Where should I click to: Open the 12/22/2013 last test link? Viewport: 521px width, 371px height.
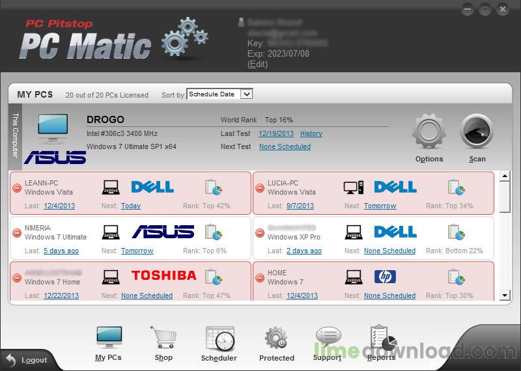click(61, 295)
